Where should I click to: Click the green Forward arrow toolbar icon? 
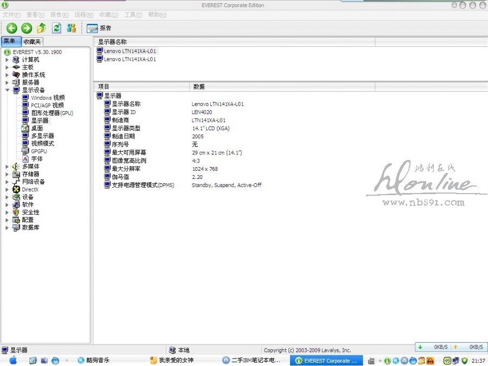(x=27, y=28)
